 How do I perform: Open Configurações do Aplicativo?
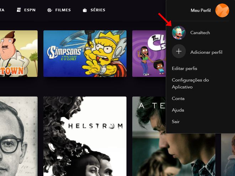tap(190, 83)
